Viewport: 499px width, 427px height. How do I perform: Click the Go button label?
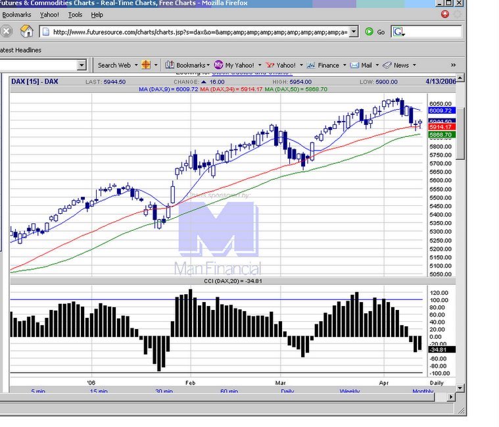381,32
